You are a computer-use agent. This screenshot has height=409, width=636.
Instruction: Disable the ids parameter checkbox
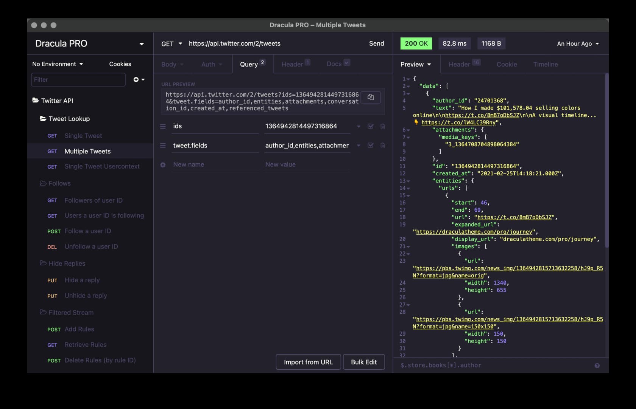click(x=371, y=126)
